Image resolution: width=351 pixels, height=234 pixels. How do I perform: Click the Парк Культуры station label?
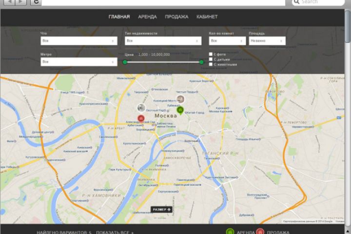point(119,170)
